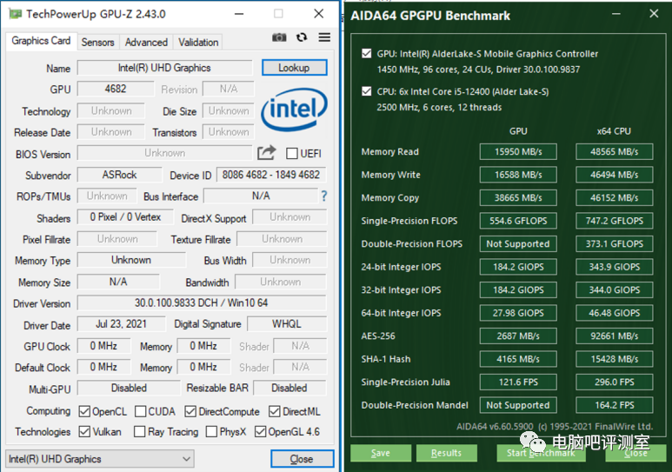Minimize the AIDA64 GPGPU Benchmark window
The image size is (672, 472).
pos(616,14)
